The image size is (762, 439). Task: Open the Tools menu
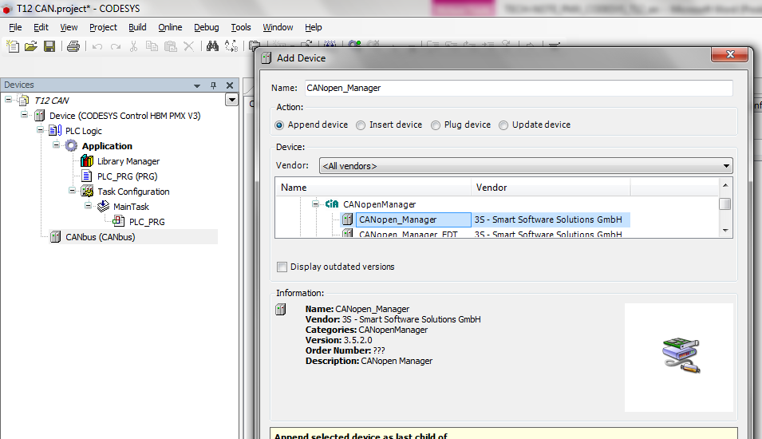240,27
